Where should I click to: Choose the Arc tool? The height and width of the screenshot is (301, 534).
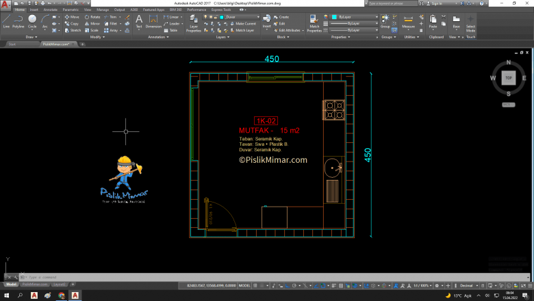pos(45,21)
